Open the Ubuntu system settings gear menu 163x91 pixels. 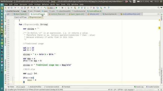[x=161, y=2]
